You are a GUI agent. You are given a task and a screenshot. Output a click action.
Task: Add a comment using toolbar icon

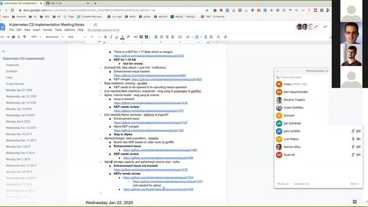coord(141,37)
